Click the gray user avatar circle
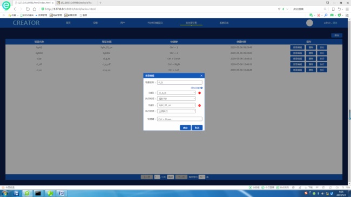 (309, 23)
